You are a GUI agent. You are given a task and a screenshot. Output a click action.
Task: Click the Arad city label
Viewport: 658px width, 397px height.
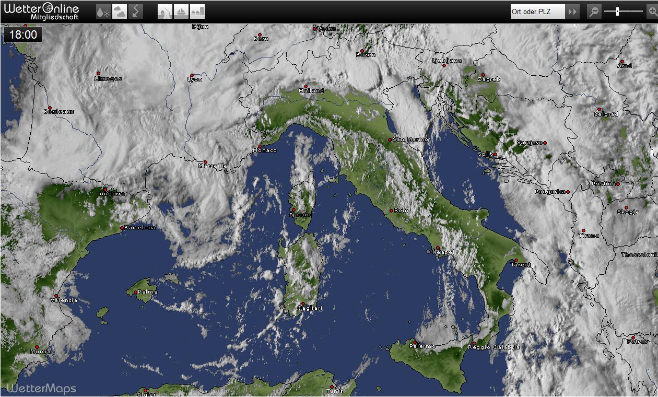625,66
